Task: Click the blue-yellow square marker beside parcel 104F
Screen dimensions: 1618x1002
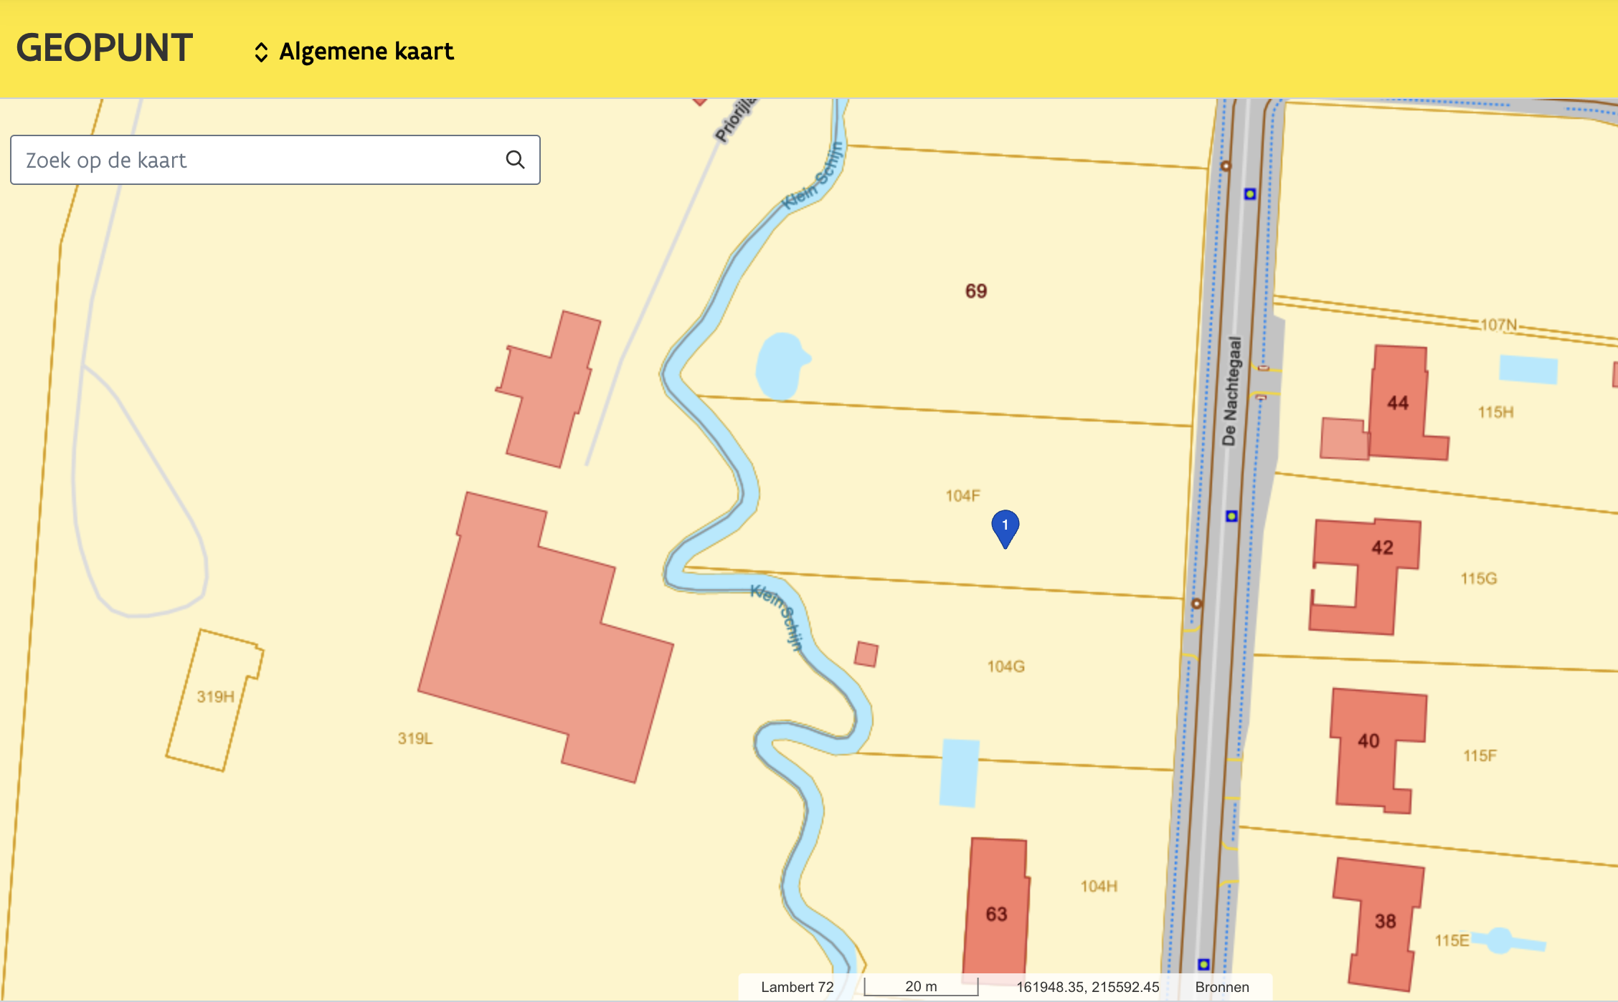Action: pos(1231,516)
